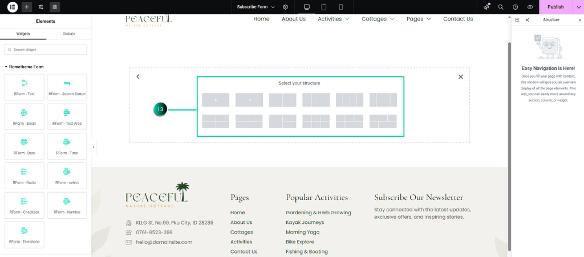Select the RForm - Submit Button widget

pyautogui.click(x=67, y=87)
